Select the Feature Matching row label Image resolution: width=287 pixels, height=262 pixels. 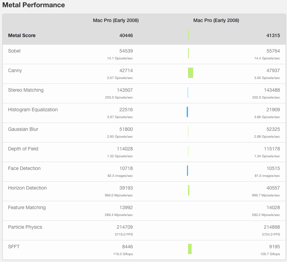[27, 207]
